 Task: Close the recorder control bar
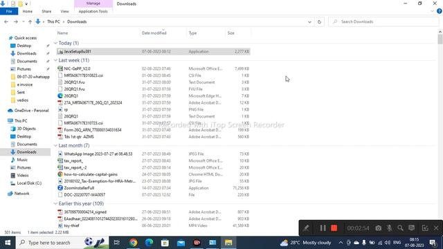tap(436, 228)
